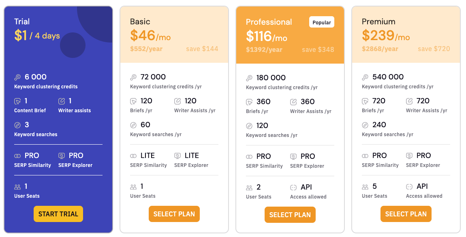Image resolution: width=466 pixels, height=237 pixels.
Task: Click the Start Trial button
Action: click(58, 214)
